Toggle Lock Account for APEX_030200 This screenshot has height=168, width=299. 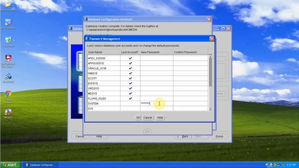[x=130, y=58]
